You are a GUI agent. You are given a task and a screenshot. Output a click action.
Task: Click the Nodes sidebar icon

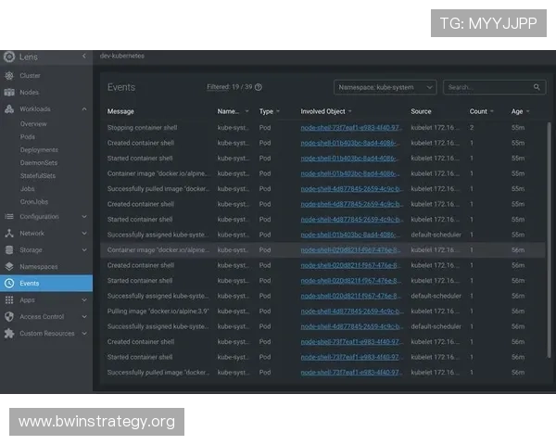(x=9, y=92)
